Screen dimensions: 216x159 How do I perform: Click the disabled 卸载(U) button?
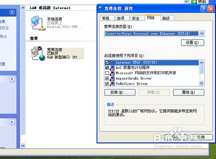point(154,92)
